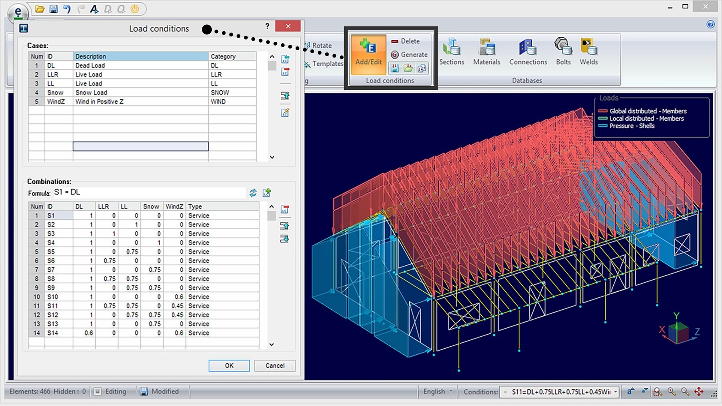Image resolution: width=722 pixels, height=406 pixels.
Task: Open the Bolts database
Action: [x=563, y=52]
